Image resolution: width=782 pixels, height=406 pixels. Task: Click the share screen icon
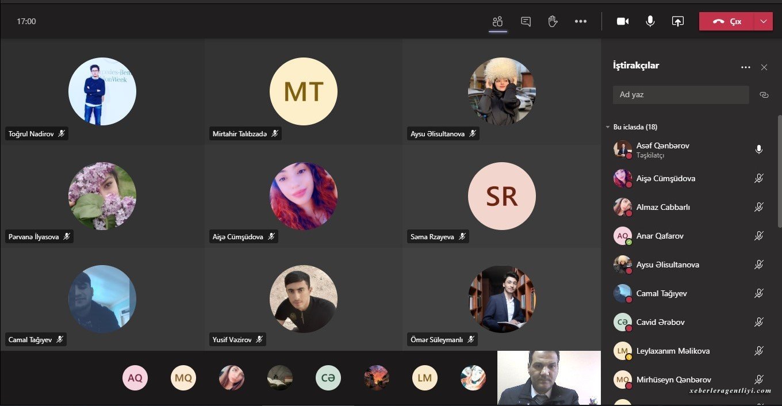click(x=678, y=21)
